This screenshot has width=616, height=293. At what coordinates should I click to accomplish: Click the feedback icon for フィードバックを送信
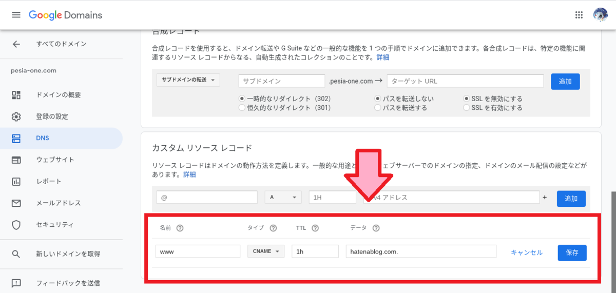point(16,283)
